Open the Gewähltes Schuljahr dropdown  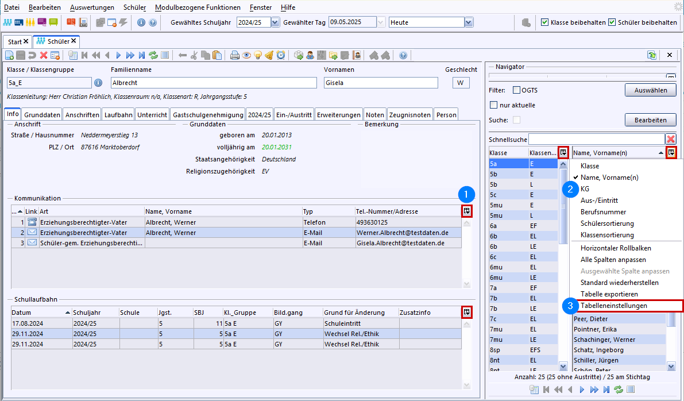pyautogui.click(x=275, y=22)
